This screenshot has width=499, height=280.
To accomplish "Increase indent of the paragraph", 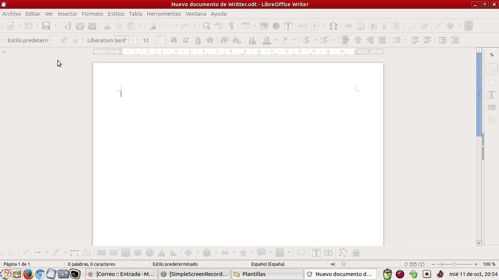I will [442, 40].
